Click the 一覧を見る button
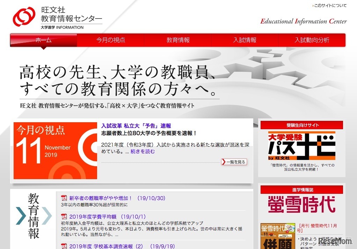357x249 pixels. pyautogui.click(x=233, y=162)
